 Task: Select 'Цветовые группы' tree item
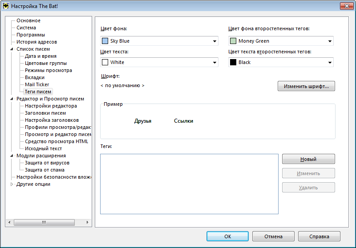pyautogui.click(x=46, y=63)
